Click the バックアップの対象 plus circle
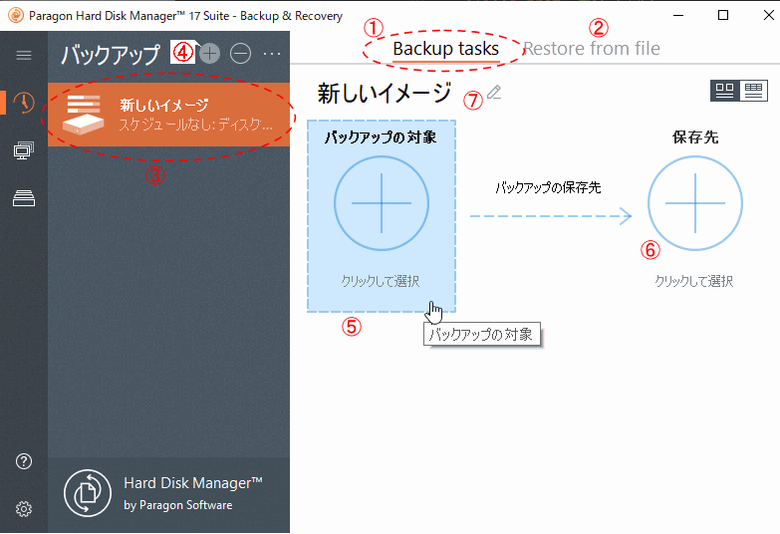Image resolution: width=780 pixels, height=534 pixels. pos(382,203)
